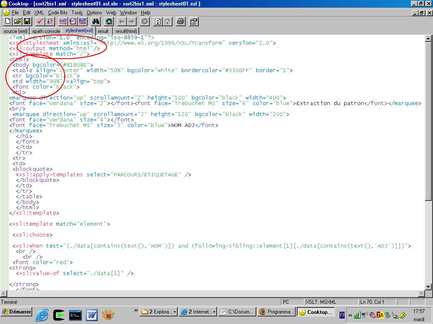
Task: Print the document with printer icon
Action: pyautogui.click(x=181, y=21)
